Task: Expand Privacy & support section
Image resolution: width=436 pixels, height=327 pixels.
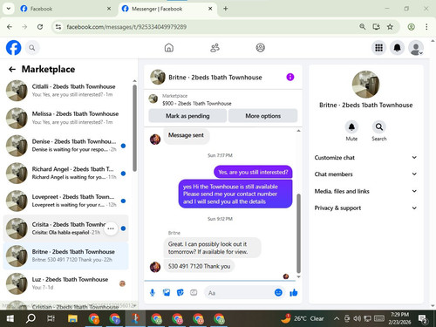Action: pos(365,208)
